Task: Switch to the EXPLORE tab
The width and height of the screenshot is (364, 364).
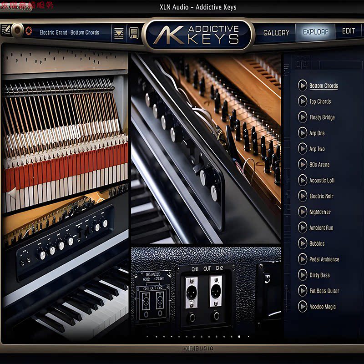Action: 315,32
